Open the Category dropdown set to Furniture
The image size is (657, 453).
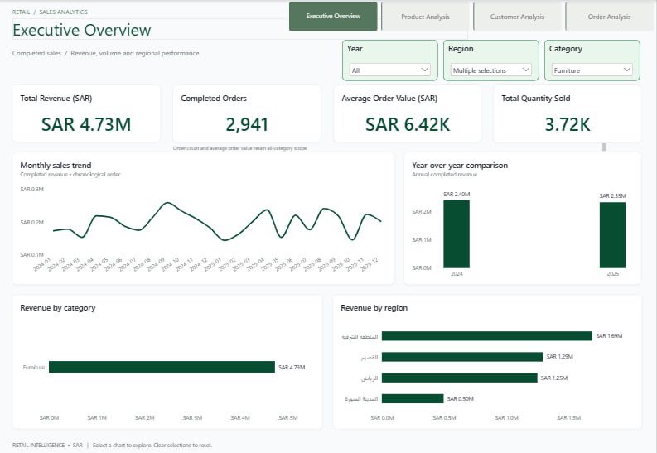click(592, 70)
